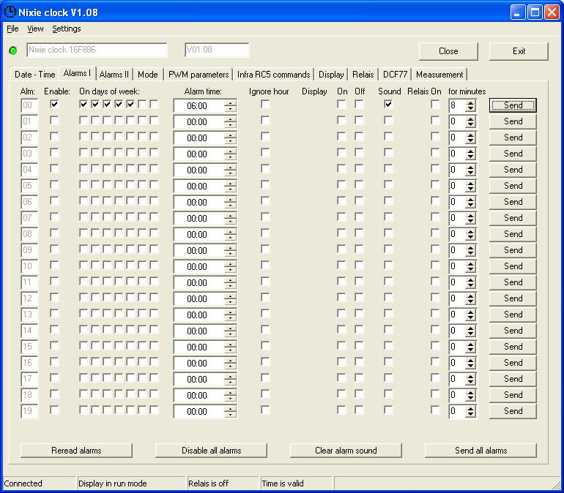Screen dimensions: 564x493
Task: Open the PWM parameters tab
Action: click(x=198, y=75)
